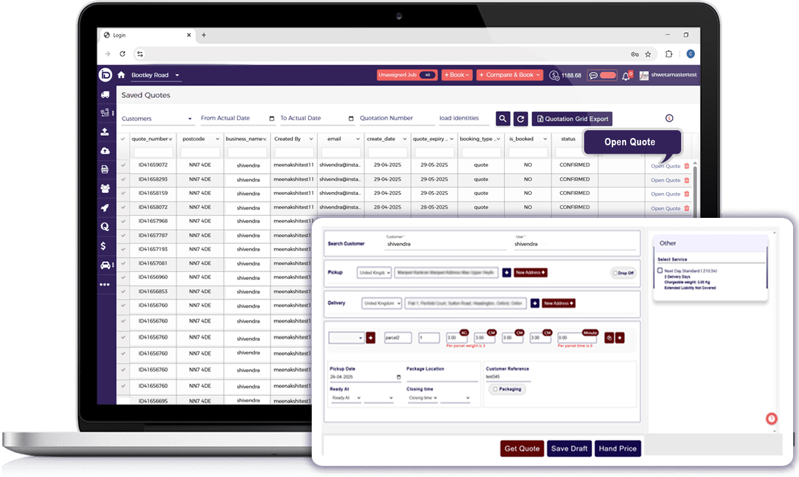Click the Get Quote button

[x=522, y=448]
